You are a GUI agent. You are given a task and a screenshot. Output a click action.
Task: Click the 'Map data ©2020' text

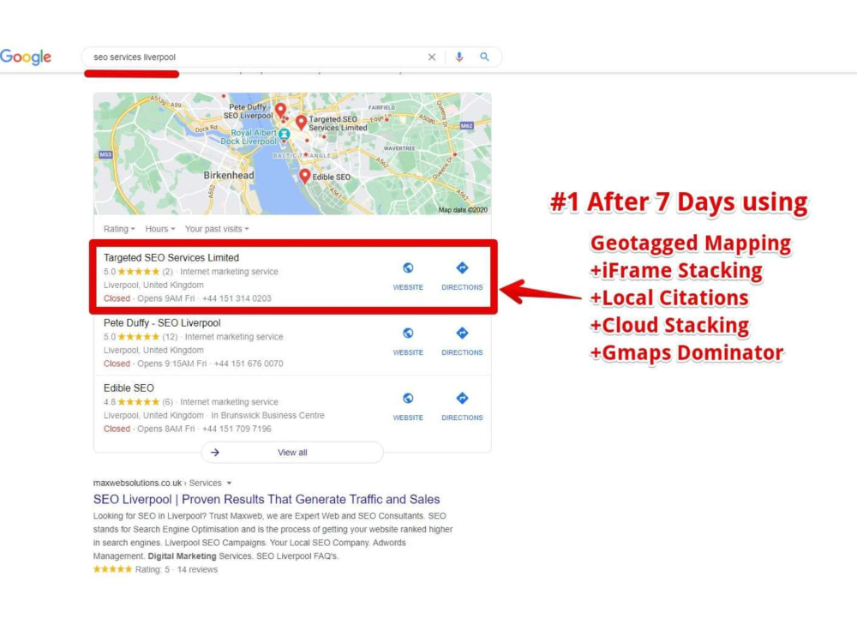pos(463,210)
